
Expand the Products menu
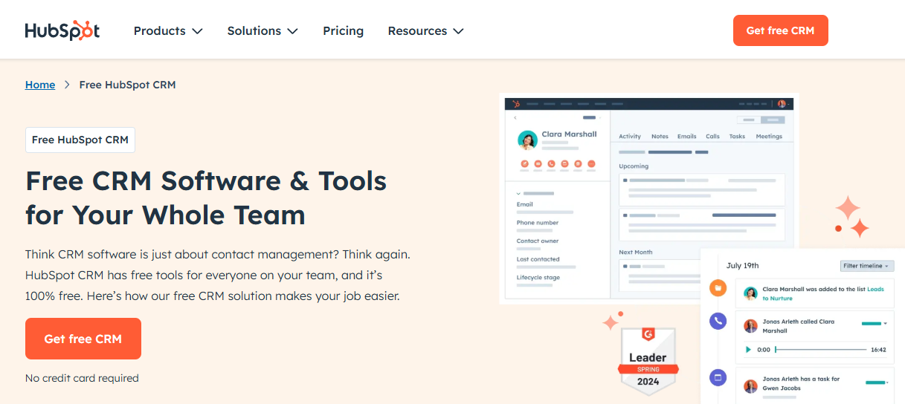(x=168, y=30)
